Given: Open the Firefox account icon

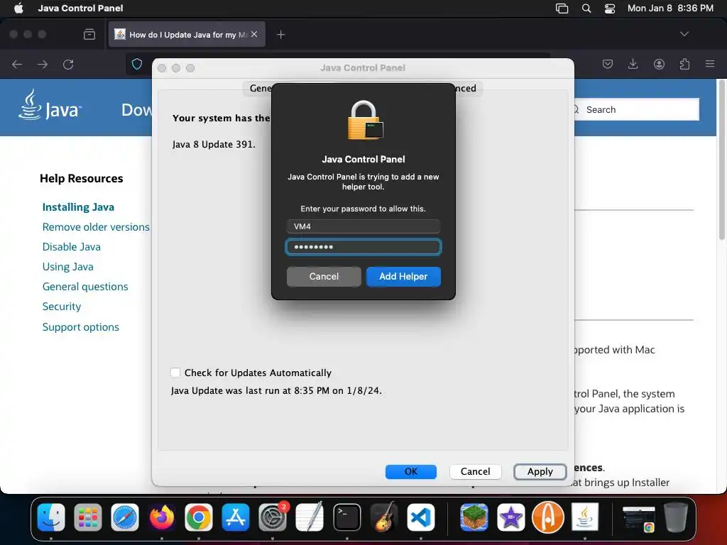Looking at the screenshot, I should pyautogui.click(x=659, y=64).
